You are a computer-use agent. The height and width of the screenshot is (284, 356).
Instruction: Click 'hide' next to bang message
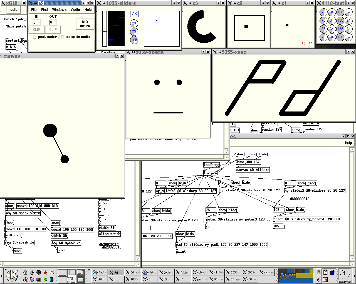tap(263, 154)
